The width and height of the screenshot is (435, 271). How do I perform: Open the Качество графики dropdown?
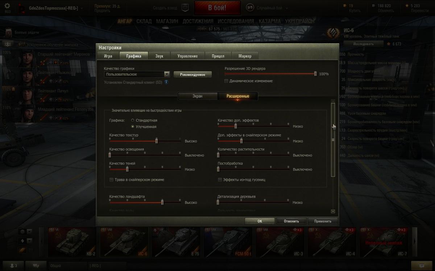pos(137,74)
